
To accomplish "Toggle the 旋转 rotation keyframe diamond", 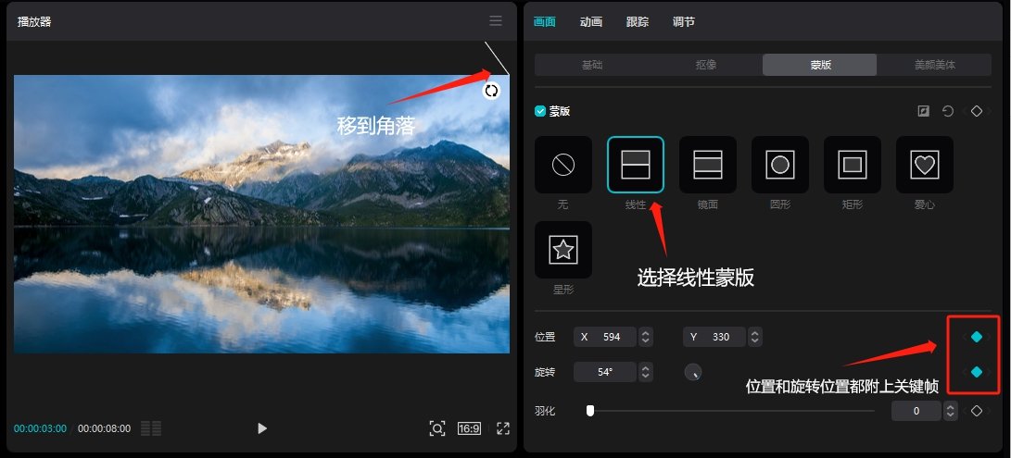I will tap(976, 372).
